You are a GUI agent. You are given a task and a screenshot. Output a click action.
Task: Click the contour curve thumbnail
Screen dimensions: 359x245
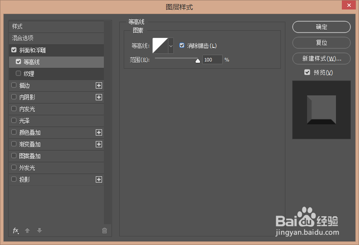160,46
